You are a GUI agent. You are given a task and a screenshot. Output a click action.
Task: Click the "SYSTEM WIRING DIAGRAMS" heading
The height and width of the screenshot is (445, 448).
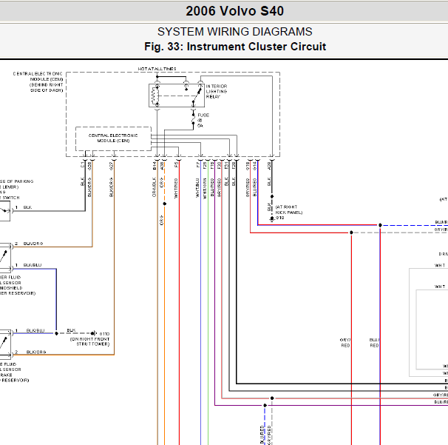pyautogui.click(x=234, y=32)
